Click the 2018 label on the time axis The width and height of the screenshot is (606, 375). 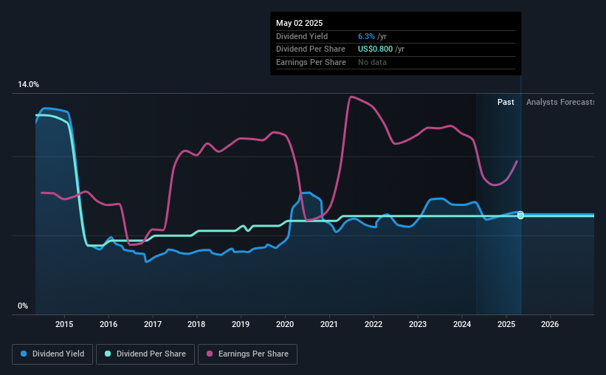point(196,324)
